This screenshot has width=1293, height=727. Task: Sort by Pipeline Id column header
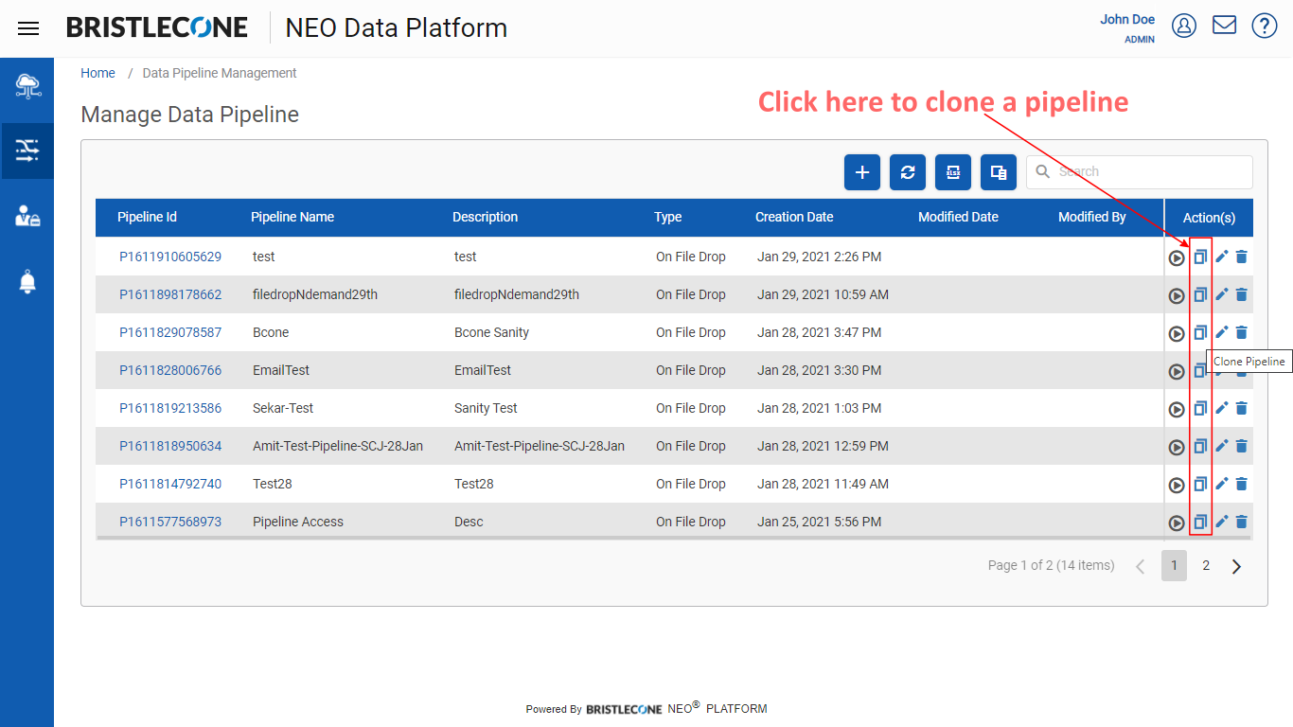pyautogui.click(x=147, y=217)
